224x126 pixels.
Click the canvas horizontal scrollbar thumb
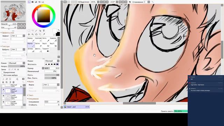(x=139, y=103)
